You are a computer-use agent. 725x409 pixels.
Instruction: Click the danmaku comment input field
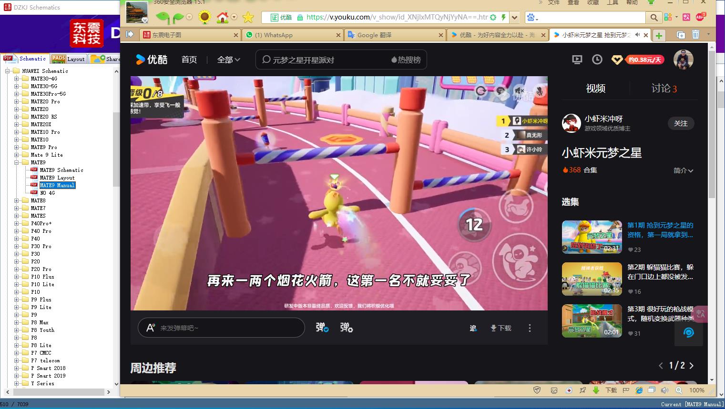pos(221,328)
